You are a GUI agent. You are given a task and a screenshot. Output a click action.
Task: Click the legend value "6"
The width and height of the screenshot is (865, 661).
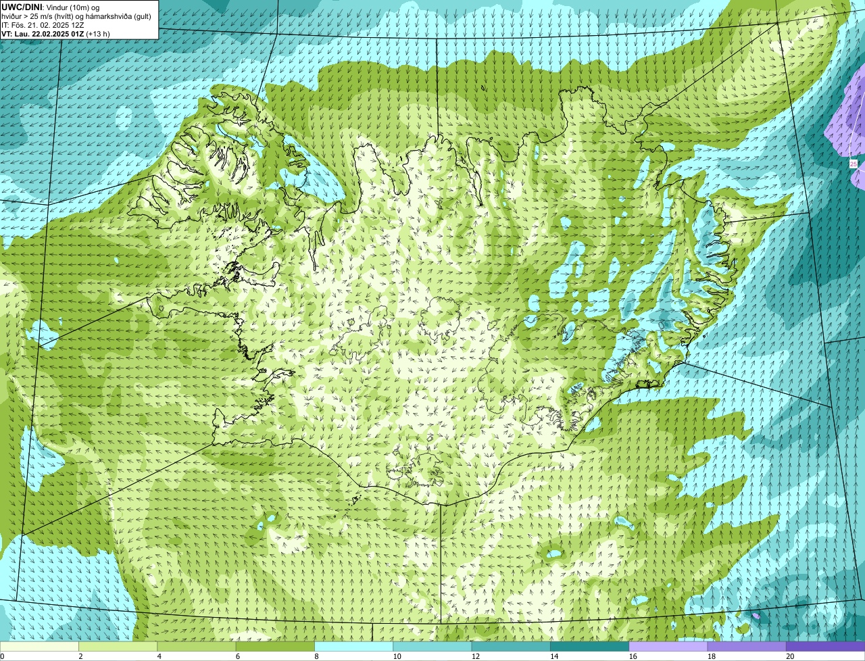coord(237,656)
